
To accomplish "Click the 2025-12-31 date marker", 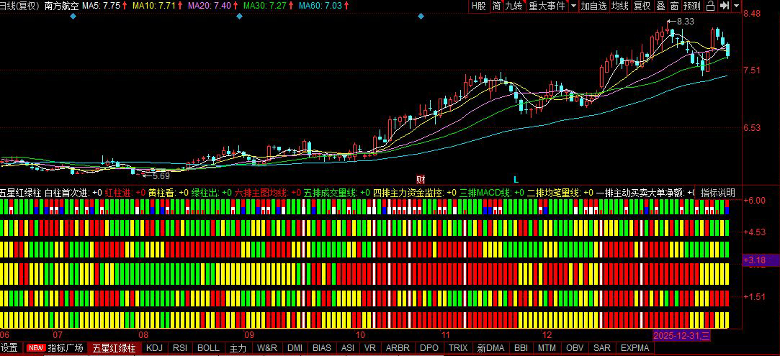I will click(681, 336).
